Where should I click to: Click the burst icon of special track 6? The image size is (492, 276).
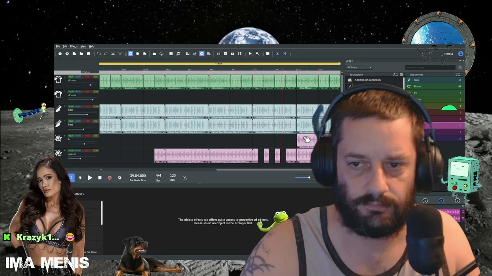pyautogui.click(x=58, y=153)
